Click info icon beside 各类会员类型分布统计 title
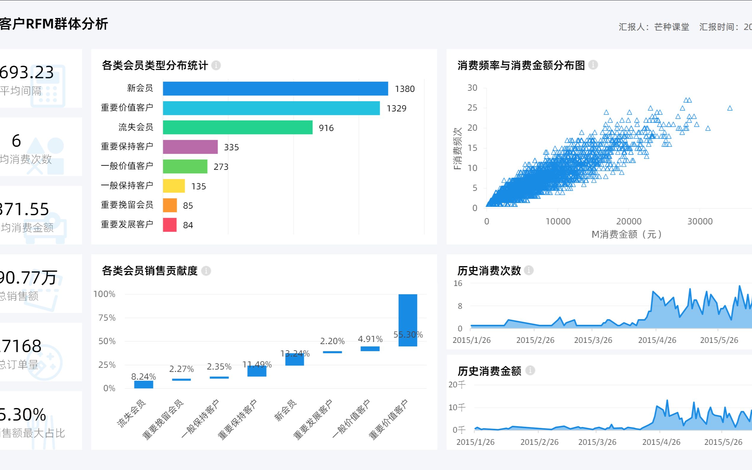The width and height of the screenshot is (752, 470). pos(216,65)
